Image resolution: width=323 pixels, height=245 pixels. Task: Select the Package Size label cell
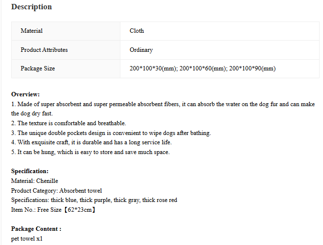(x=66, y=68)
